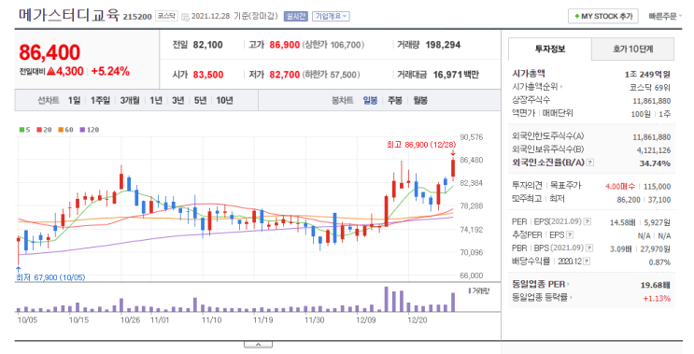The width and height of the screenshot is (694, 354).
Task: Open the 기업개요 dropdown
Action: (x=331, y=17)
